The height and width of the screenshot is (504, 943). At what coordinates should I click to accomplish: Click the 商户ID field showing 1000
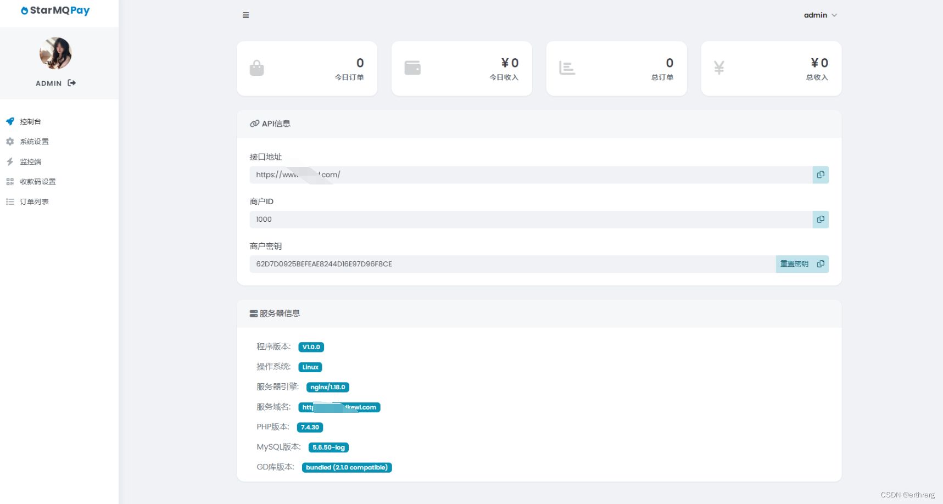pyautogui.click(x=494, y=219)
